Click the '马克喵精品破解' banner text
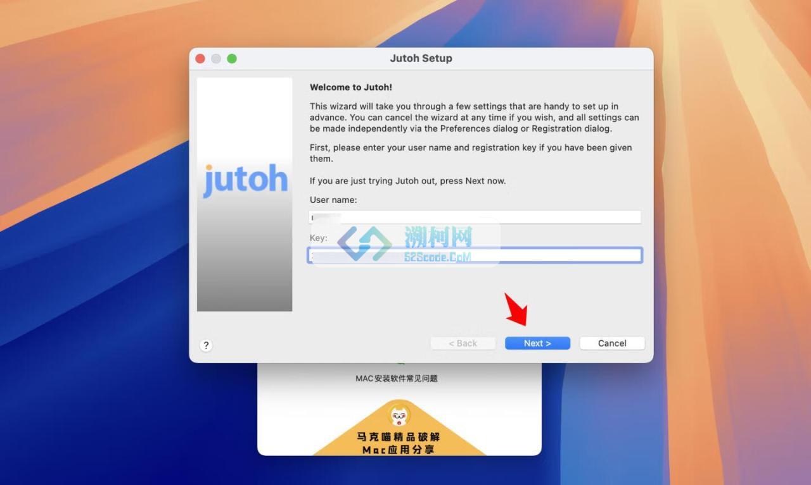Image resolution: width=811 pixels, height=485 pixels. tap(399, 437)
